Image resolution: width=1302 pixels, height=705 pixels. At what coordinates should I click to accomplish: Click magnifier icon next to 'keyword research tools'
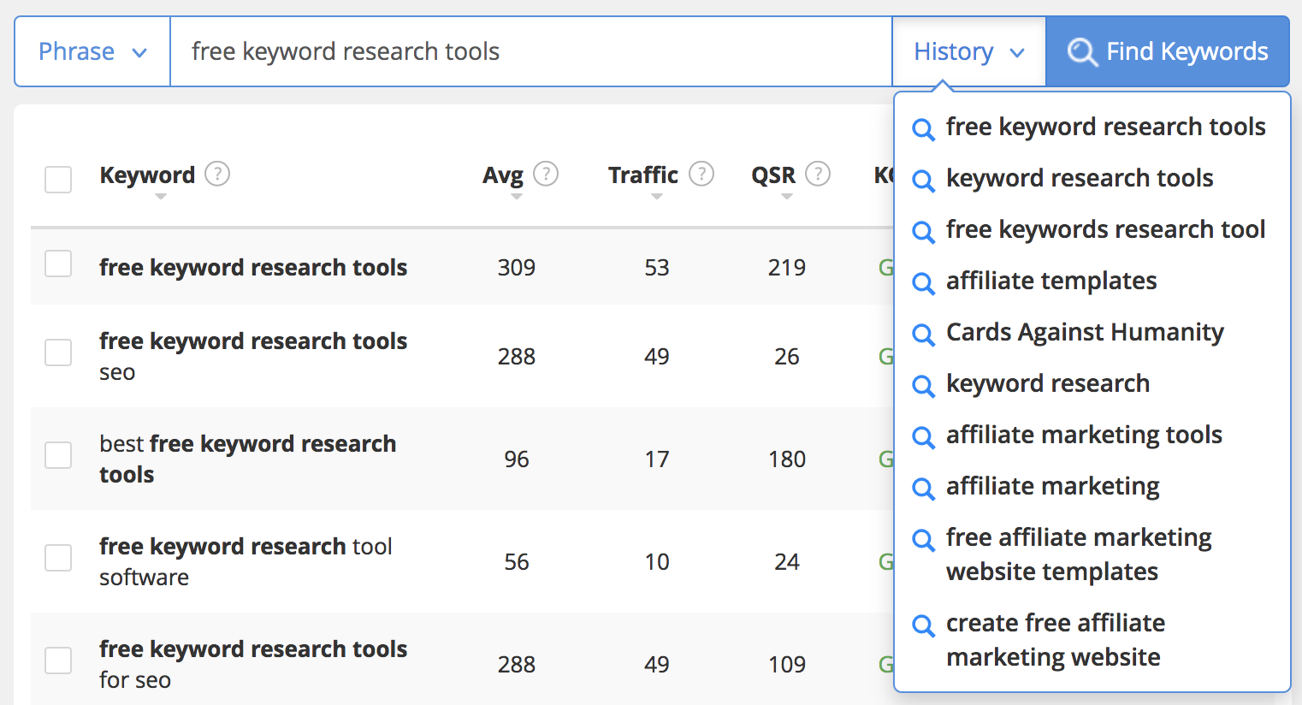coord(923,181)
